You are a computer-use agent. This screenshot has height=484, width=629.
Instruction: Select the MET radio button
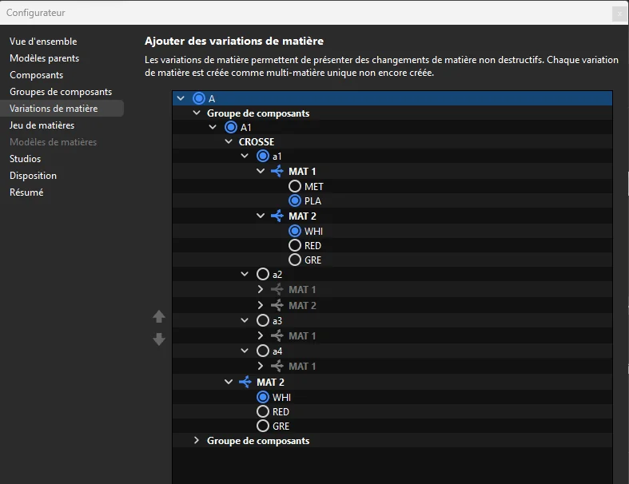coord(295,186)
